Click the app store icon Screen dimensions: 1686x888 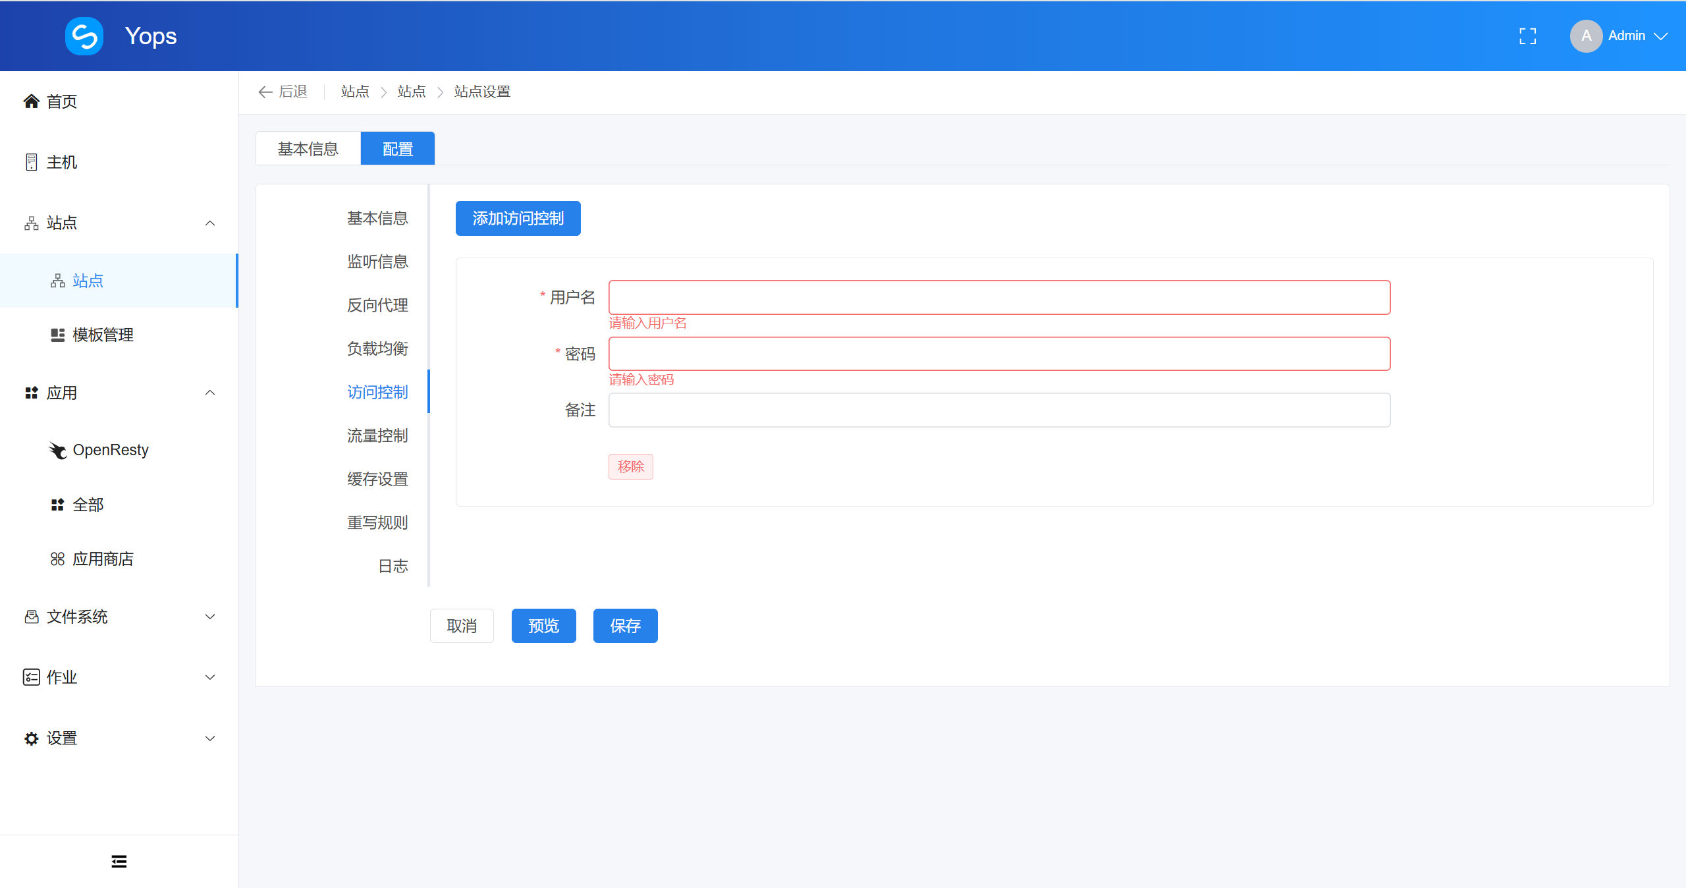pos(58,559)
